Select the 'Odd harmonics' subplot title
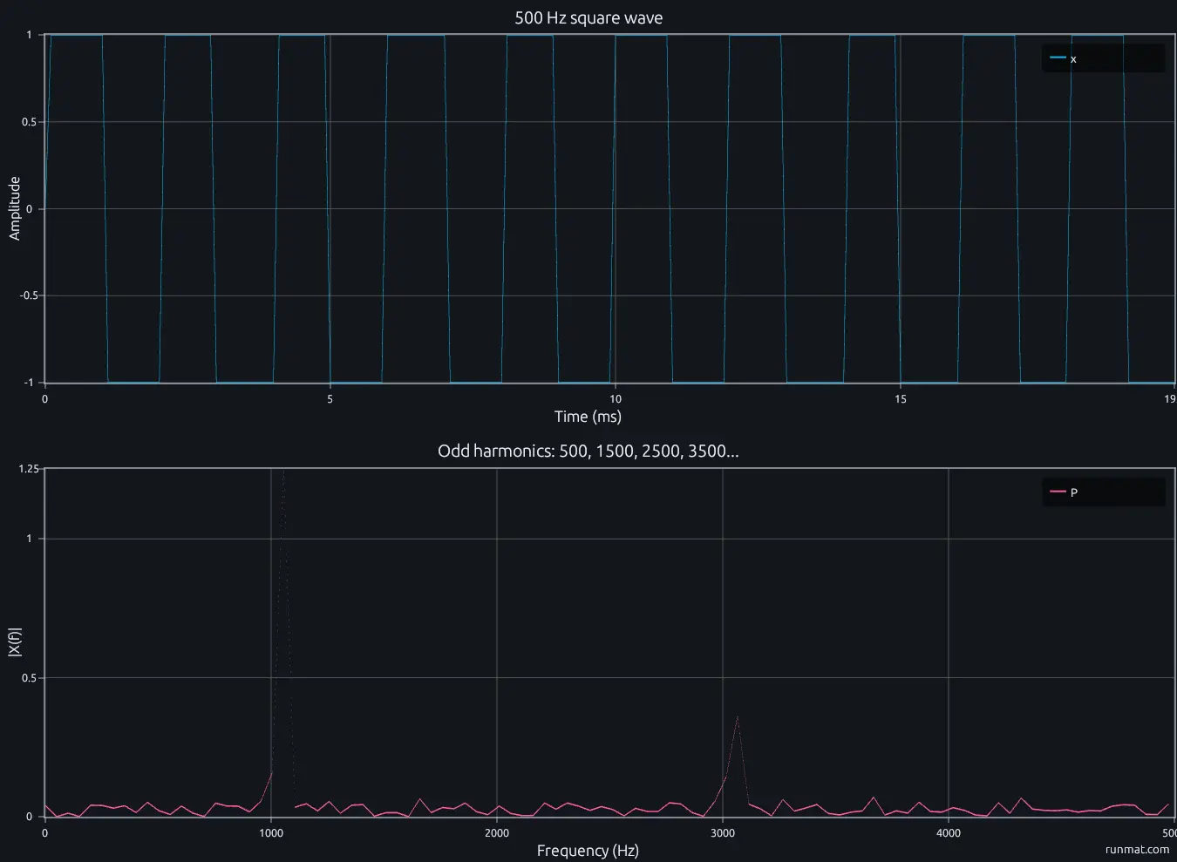Viewport: 1177px width, 862px height. tap(588, 451)
